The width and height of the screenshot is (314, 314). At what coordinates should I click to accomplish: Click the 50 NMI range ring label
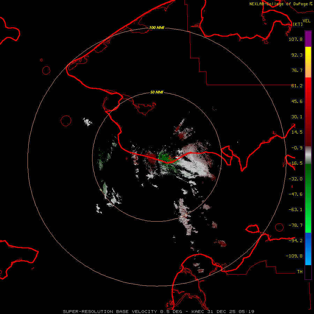click(157, 92)
